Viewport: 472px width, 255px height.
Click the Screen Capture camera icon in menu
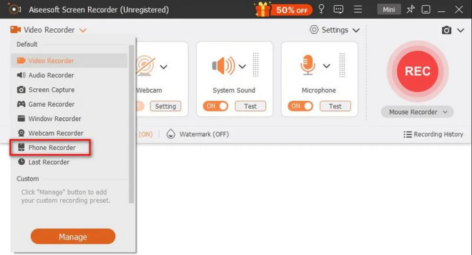coord(21,90)
